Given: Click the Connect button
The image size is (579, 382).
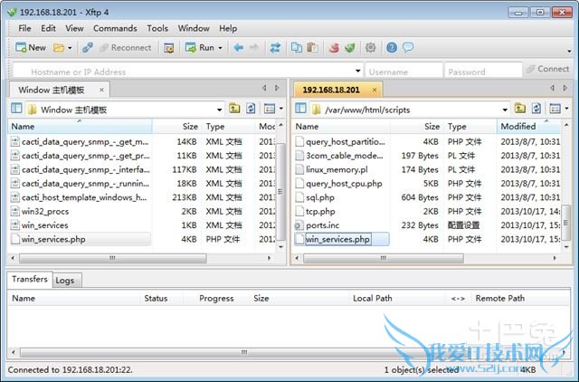Looking at the screenshot, I should [x=547, y=69].
